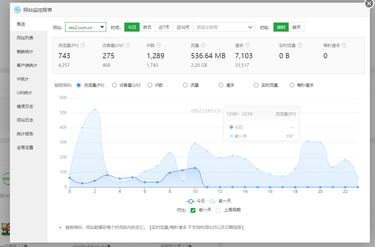
Task: Open the 错误日志 sidebar tab
Action: tap(29, 107)
